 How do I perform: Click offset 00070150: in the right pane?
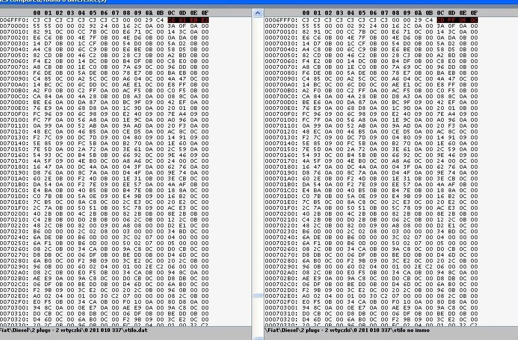click(x=281, y=149)
